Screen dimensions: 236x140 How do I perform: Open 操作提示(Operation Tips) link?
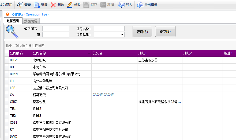tap(30, 14)
